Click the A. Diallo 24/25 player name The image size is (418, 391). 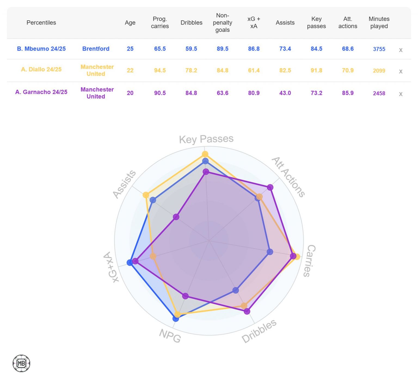point(41,69)
